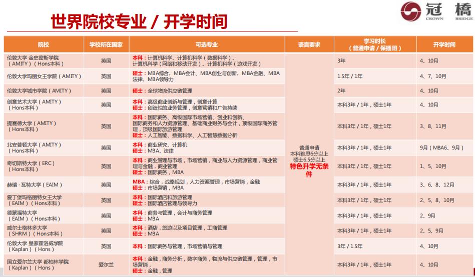Click 酒店，旅游以及项目管理 majors cell

click(207, 230)
